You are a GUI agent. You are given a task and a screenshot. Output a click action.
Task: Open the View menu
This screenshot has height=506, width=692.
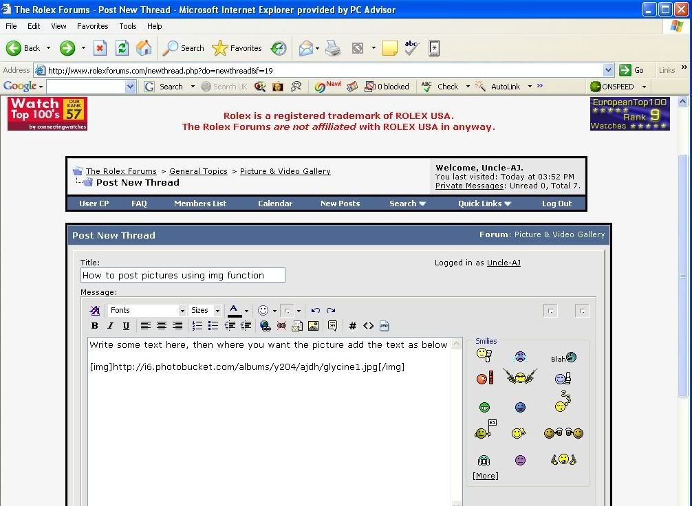tap(58, 26)
